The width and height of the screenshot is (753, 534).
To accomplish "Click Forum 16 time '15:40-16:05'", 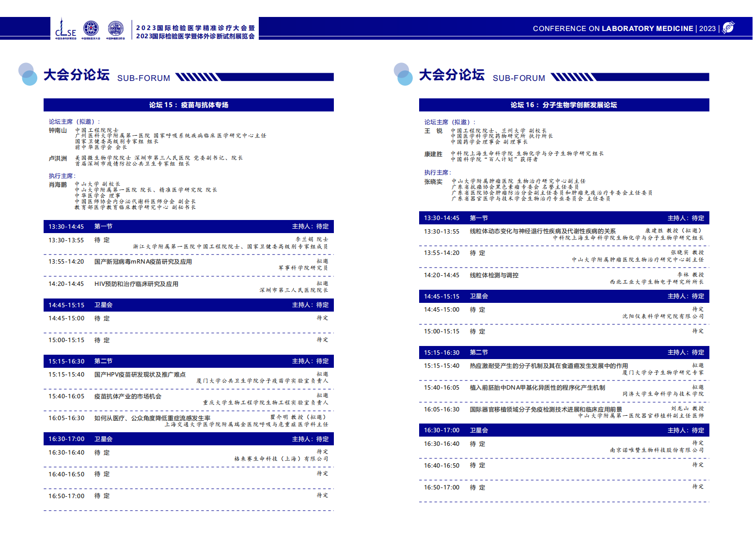I will 441,388.
